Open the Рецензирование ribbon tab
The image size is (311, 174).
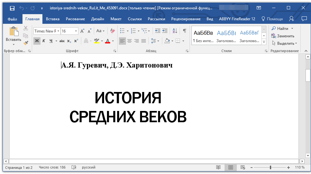point(186,19)
